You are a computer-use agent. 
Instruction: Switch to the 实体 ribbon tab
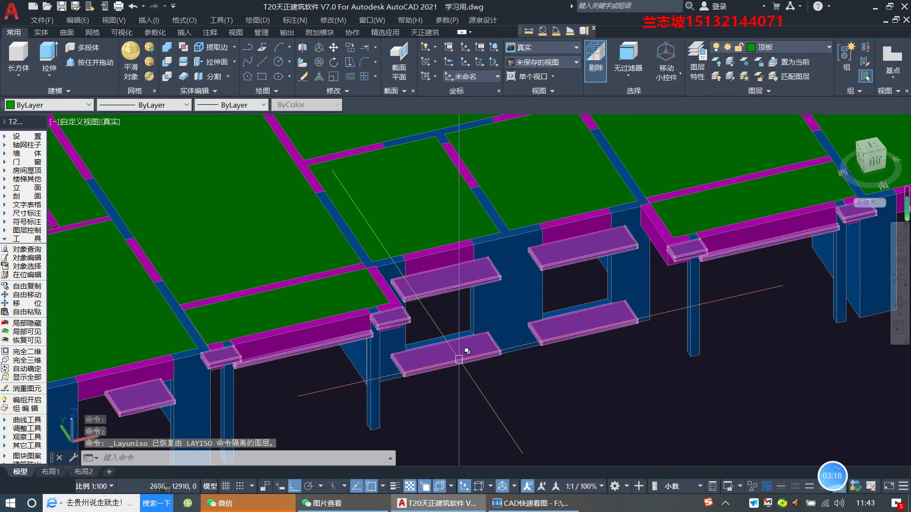click(41, 32)
